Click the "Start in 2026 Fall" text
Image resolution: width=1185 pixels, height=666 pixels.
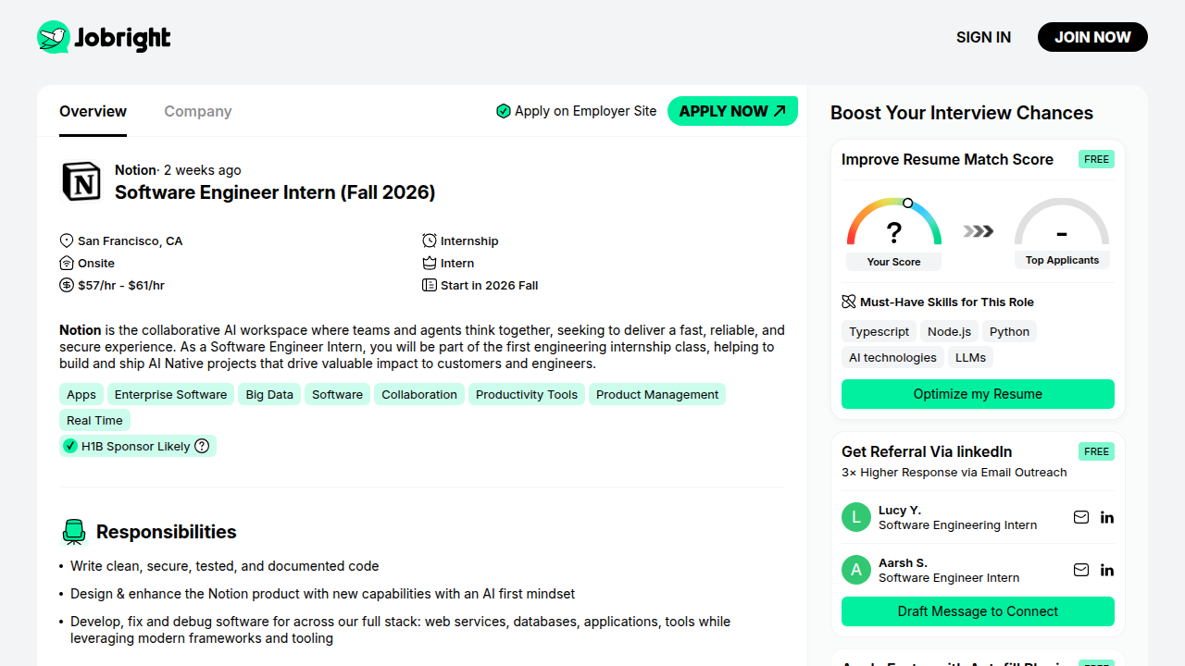coord(490,285)
